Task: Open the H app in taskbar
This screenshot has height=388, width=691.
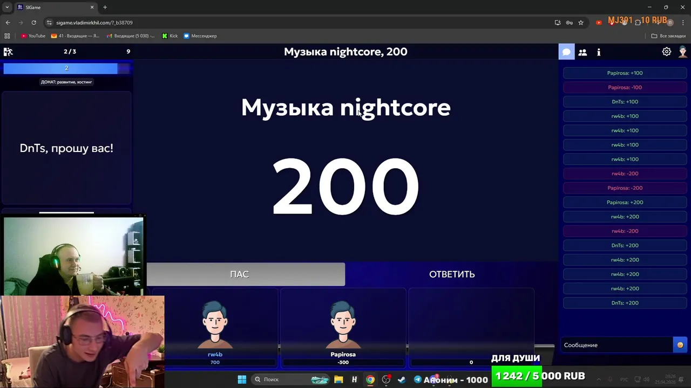Action: [354, 379]
